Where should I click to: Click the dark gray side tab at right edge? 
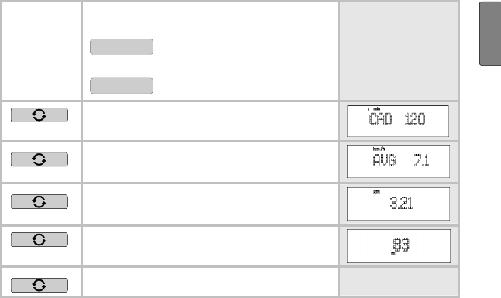[x=490, y=33]
